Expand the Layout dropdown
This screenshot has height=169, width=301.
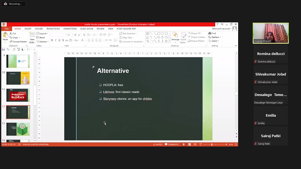[43, 33]
